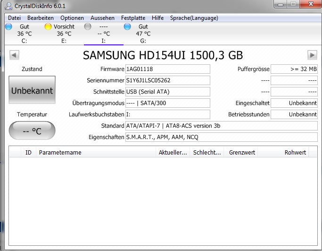Viewport: 322px width, 251px height.
Task: Click the Parametername column header
Action: tap(96, 153)
